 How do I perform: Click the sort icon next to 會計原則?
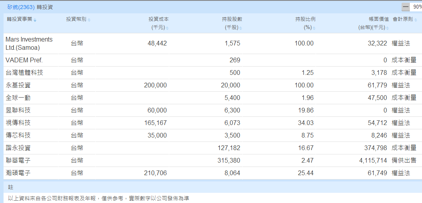point(415,20)
